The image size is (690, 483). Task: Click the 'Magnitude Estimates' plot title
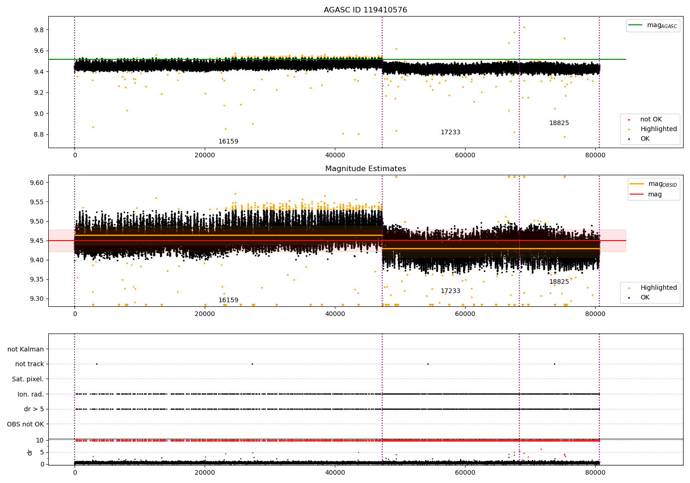pos(365,169)
